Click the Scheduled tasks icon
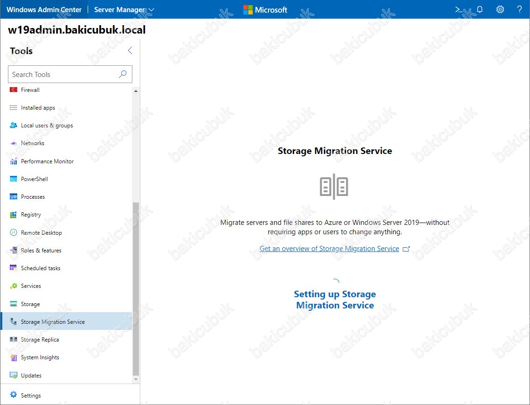Image resolution: width=530 pixels, height=405 pixels. pyautogui.click(x=14, y=268)
